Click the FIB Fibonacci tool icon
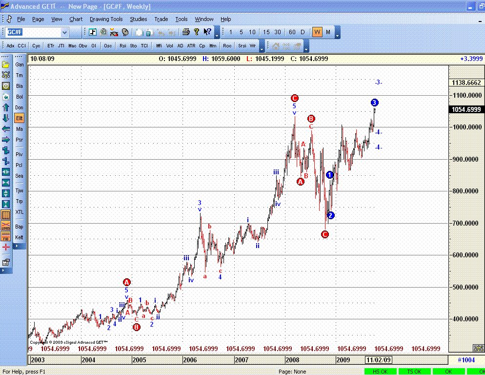The height and width of the screenshot is (375, 485). click(x=5, y=237)
